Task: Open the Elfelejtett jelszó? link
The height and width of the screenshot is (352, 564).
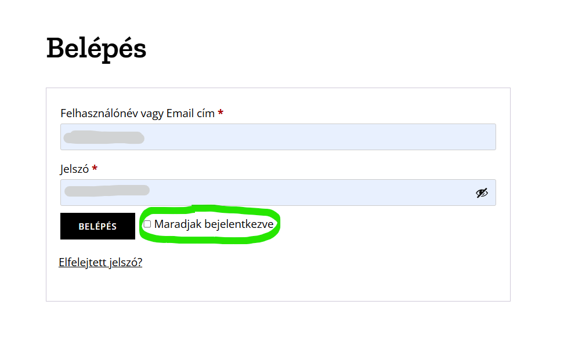Action: (x=100, y=262)
